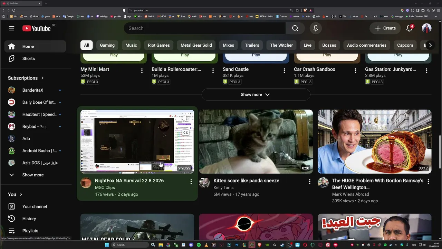Screen dimensions: 442x249
Task: Open Playlists in the sidebar
Action: point(35,231)
